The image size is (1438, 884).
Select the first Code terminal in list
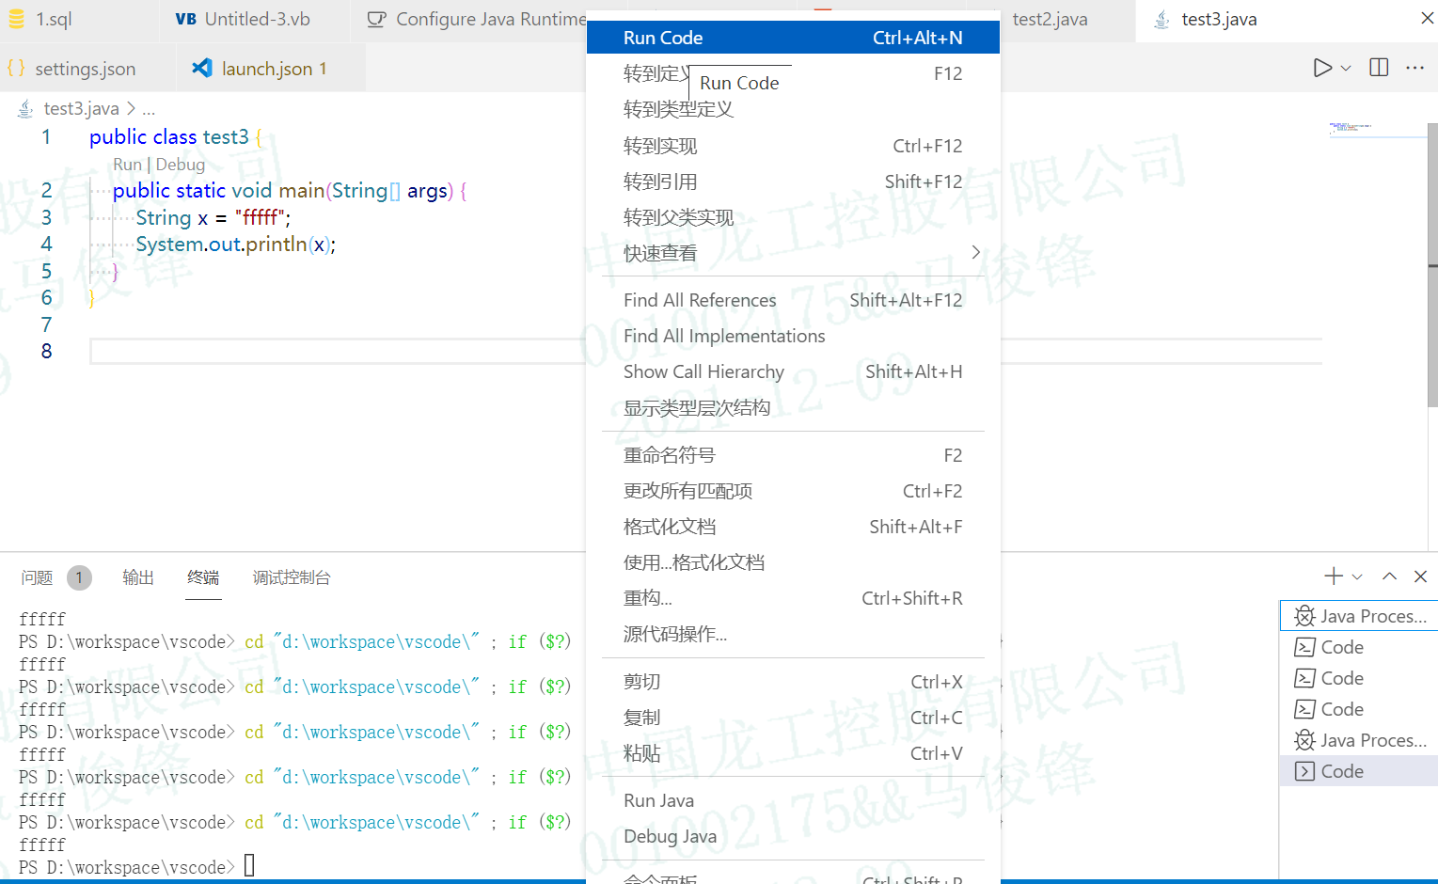[1359, 647]
